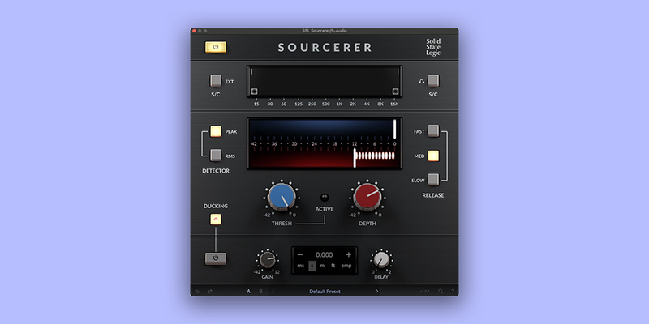649x324 pixels.
Task: Click the headphone icon beside S/C
Action: pos(421,82)
